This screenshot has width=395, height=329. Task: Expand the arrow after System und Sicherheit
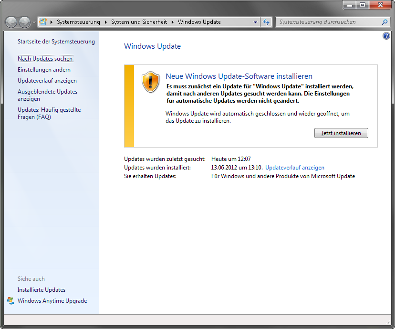173,22
